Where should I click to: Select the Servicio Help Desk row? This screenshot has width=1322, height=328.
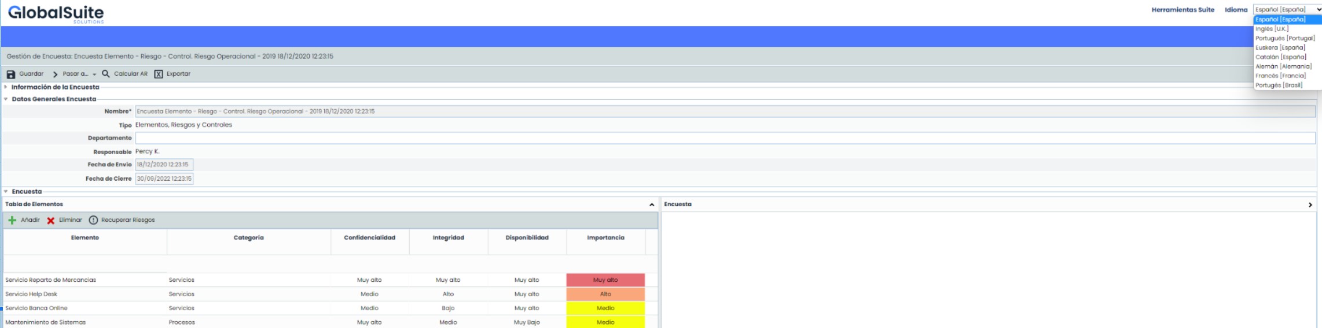(x=31, y=294)
